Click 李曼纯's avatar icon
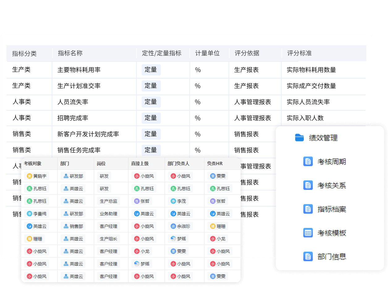Image resolution: width=390 pixels, height=303 pixels. (x=29, y=214)
